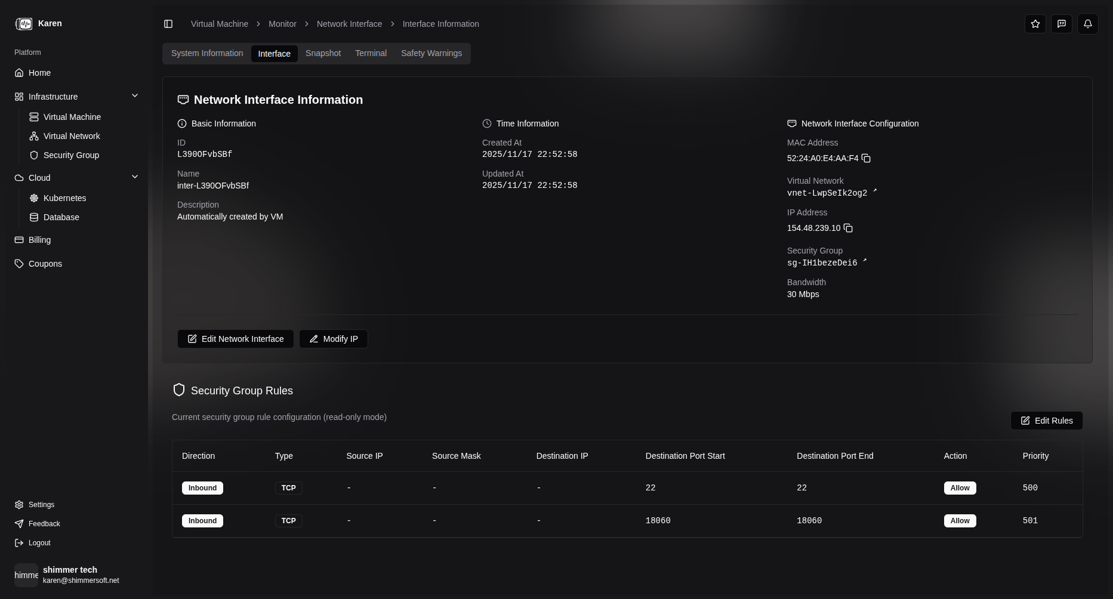Copy the MAC address using copy icon
The width and height of the screenshot is (1113, 599).
[866, 158]
